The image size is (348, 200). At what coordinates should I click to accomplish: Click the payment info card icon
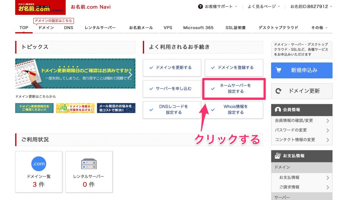pyautogui.click(x=278, y=156)
